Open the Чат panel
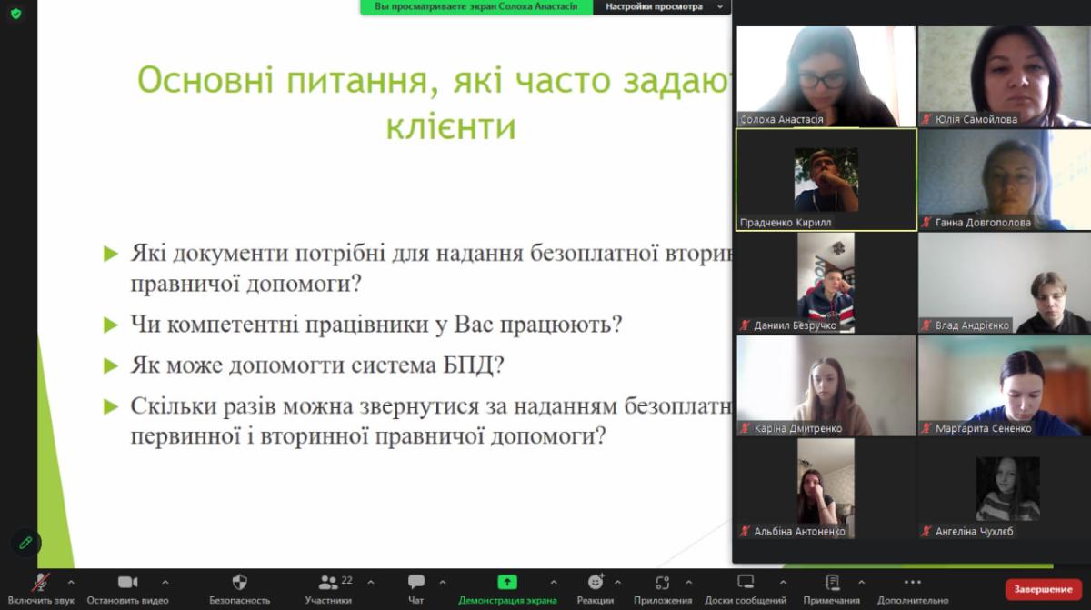The width and height of the screenshot is (1091, 610). (x=415, y=588)
